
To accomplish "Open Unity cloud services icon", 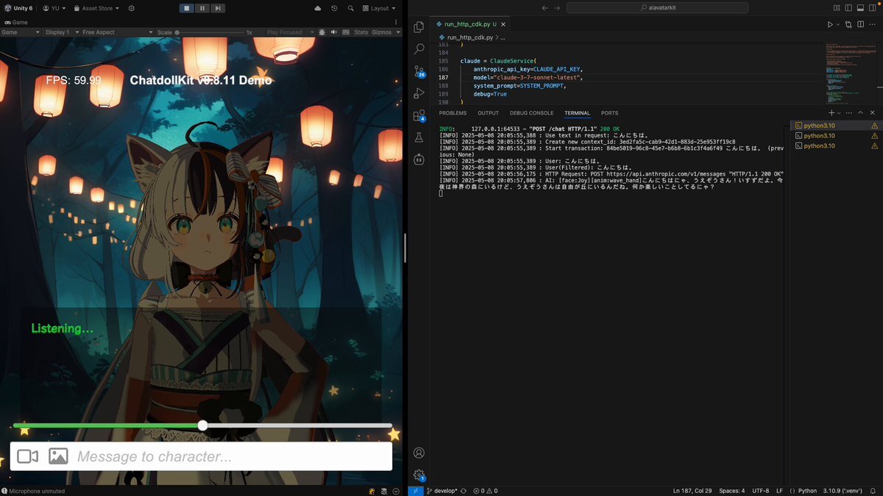I will 317,8.
